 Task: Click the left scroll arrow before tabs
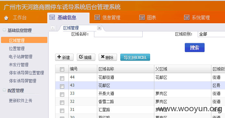(x=53, y=28)
